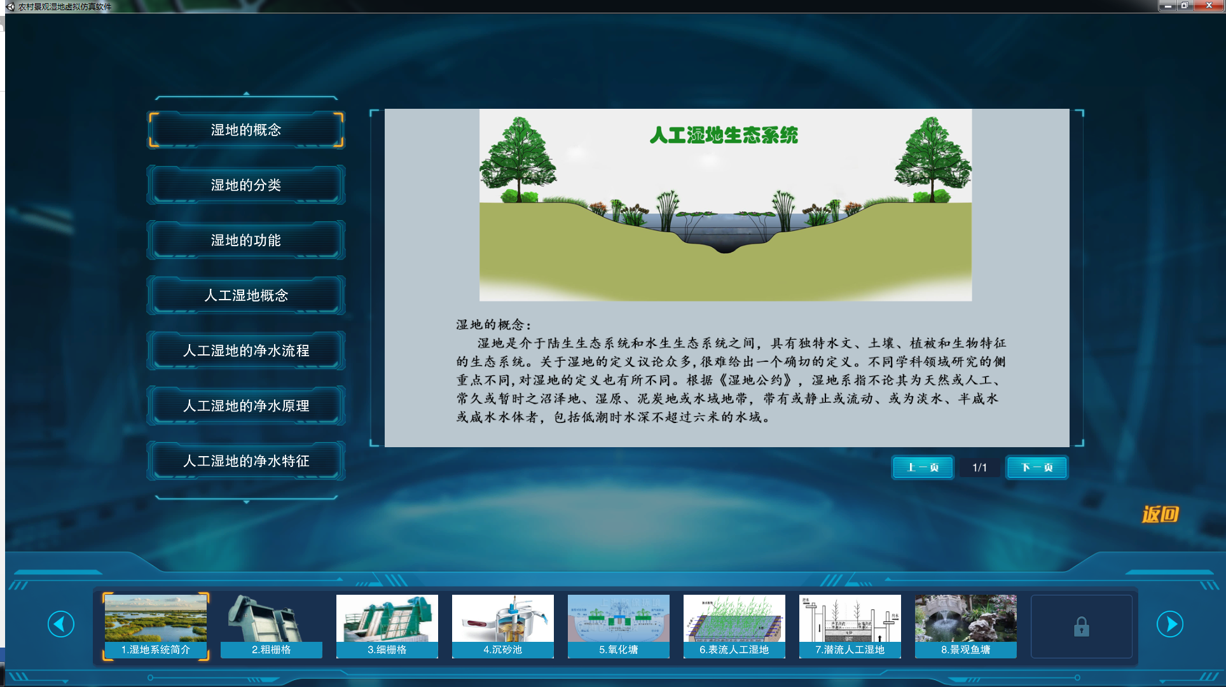Click the locked padlock thumbnail

click(1081, 627)
